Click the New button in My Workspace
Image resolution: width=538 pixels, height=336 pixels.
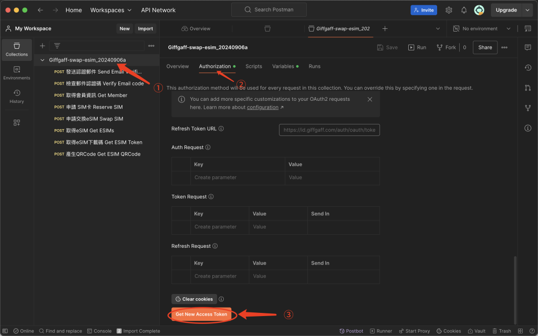point(125,29)
